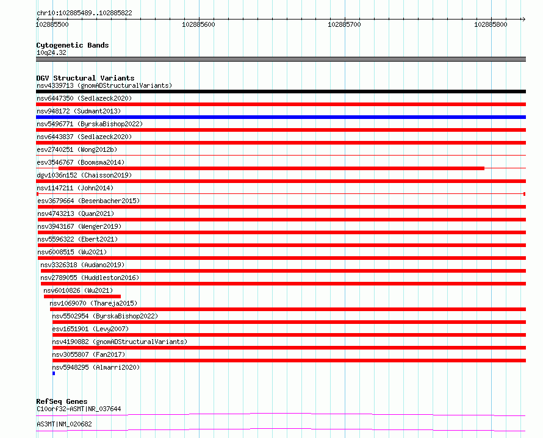Screen dimensions: 543x438
Task: Click the magenta AS3MT gene line
Action: tap(281, 429)
